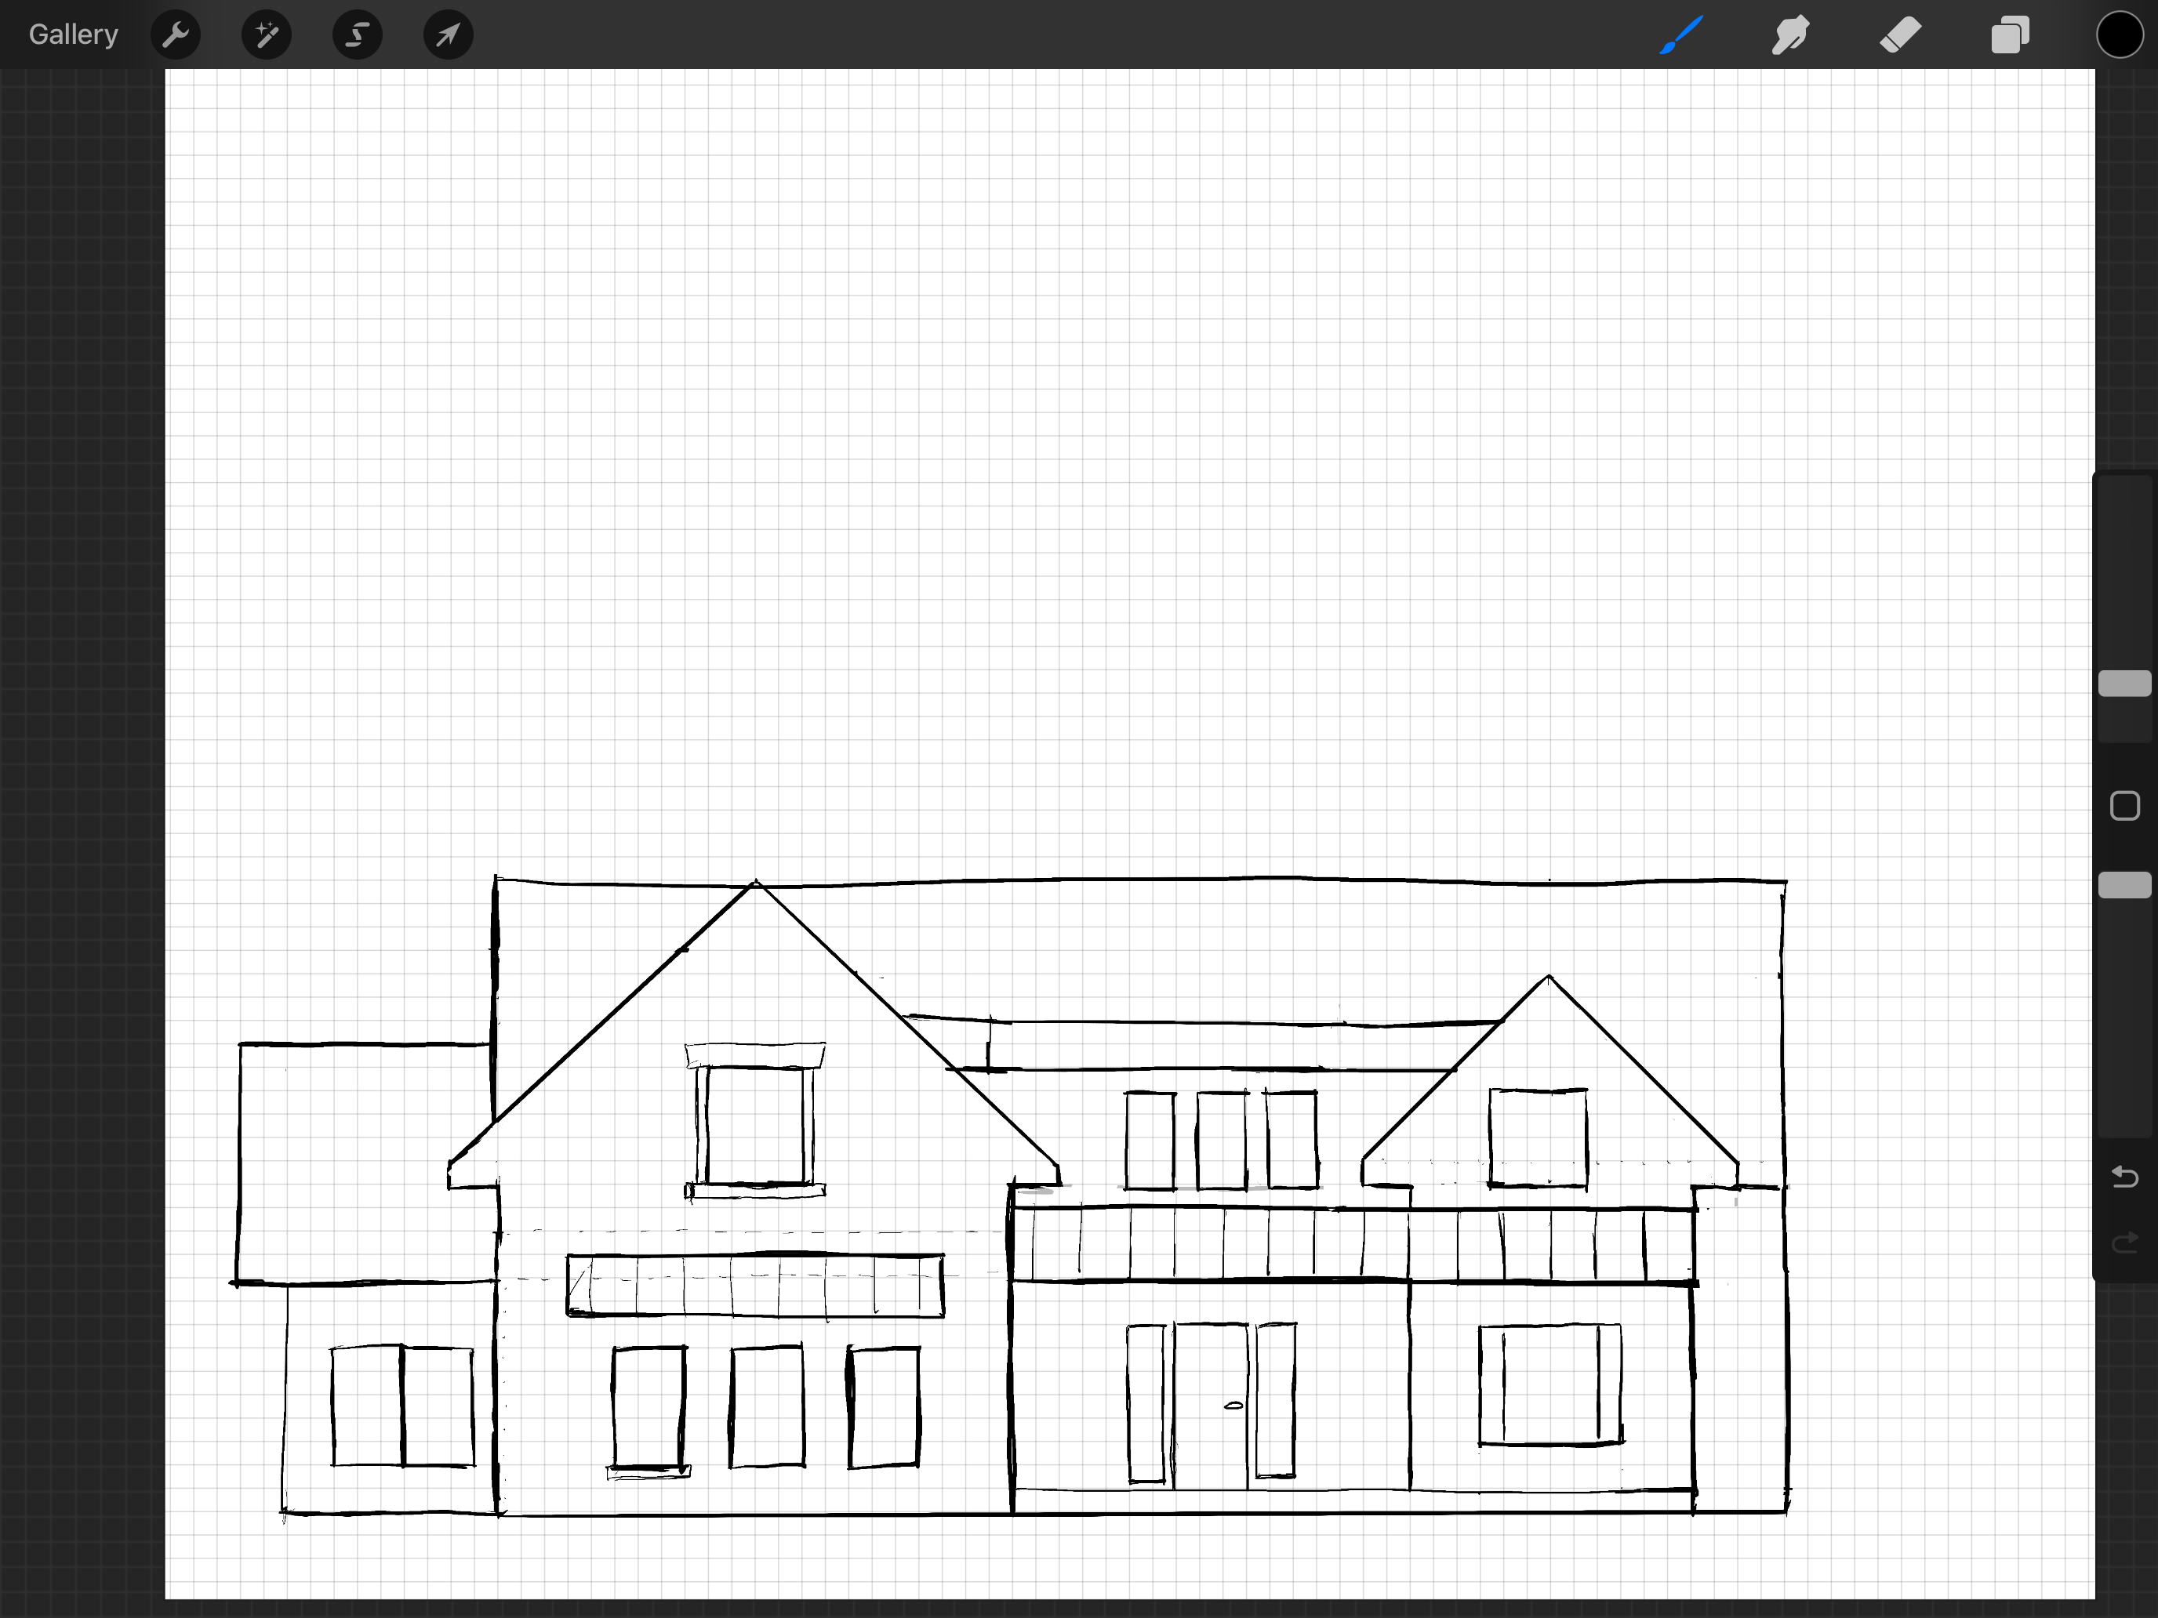Open the Adjustments magic wand menu
Viewport: 2158px width, 1618px height.
pyautogui.click(x=267, y=35)
